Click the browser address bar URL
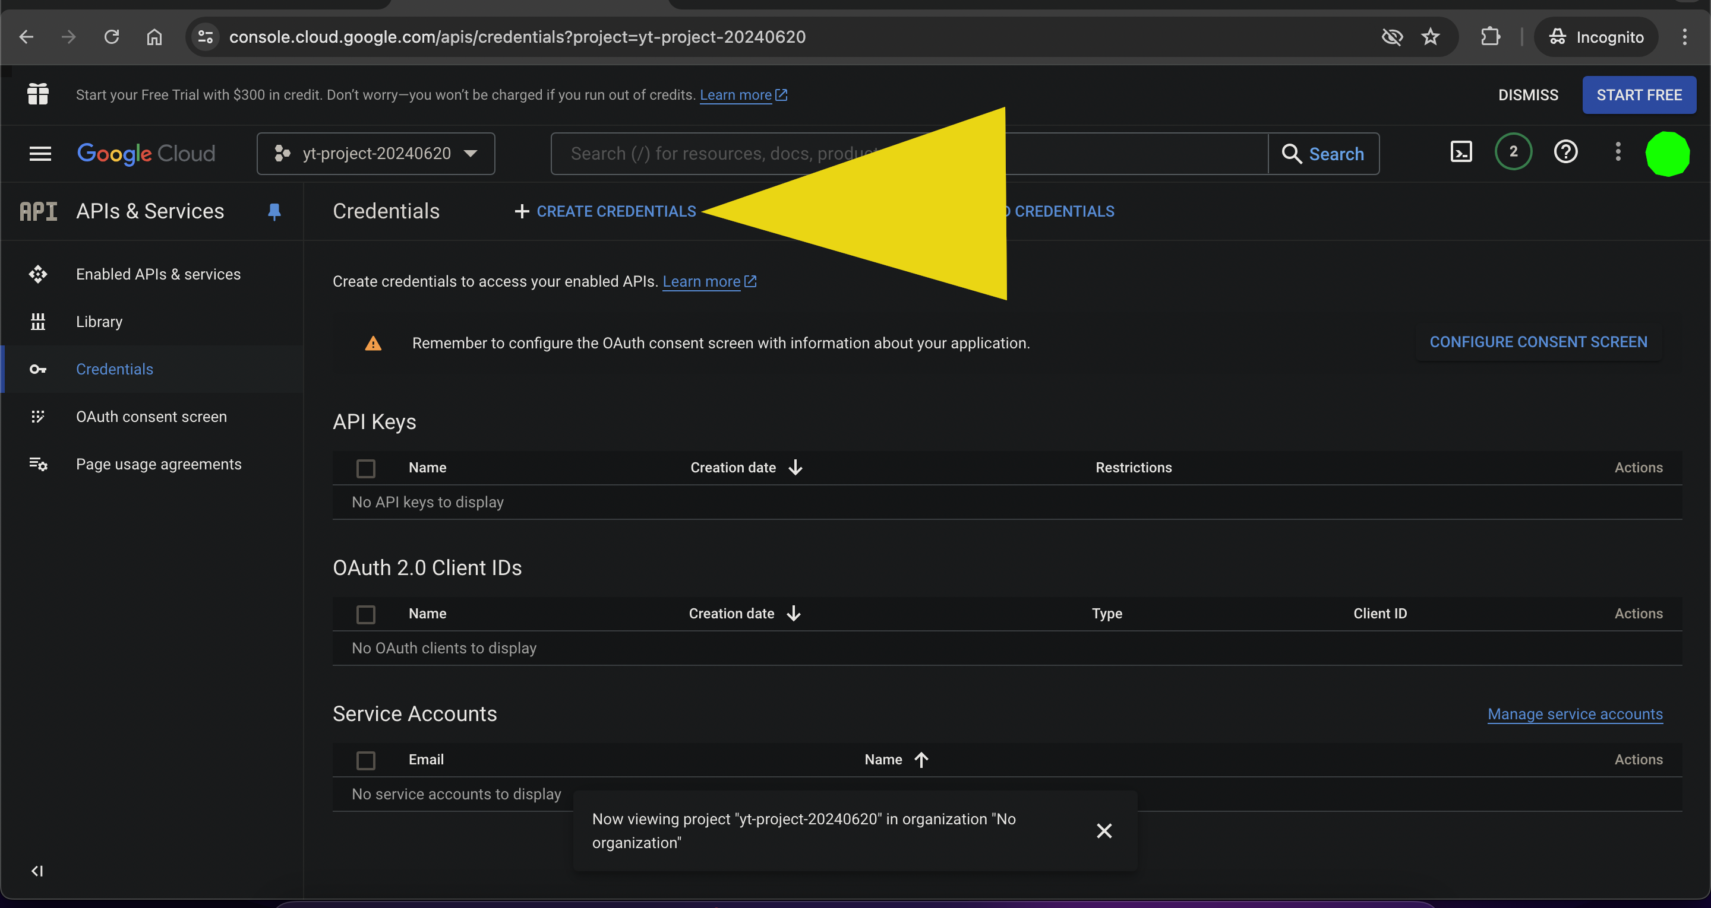 517,37
